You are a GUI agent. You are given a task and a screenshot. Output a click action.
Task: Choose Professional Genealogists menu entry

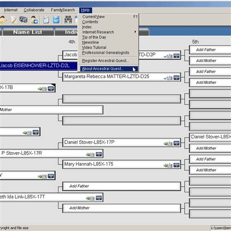tap(109, 53)
